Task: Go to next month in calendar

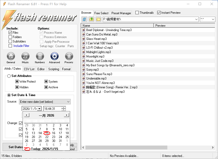Action: (67, 115)
